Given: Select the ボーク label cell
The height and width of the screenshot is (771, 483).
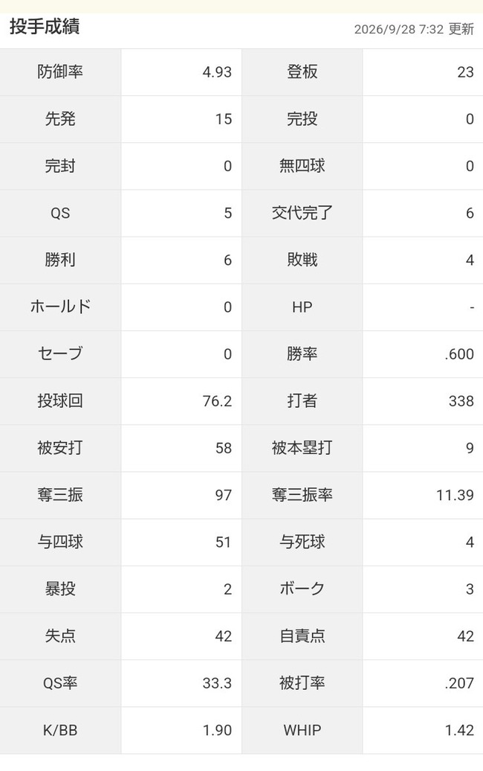Looking at the screenshot, I should coord(302,589).
